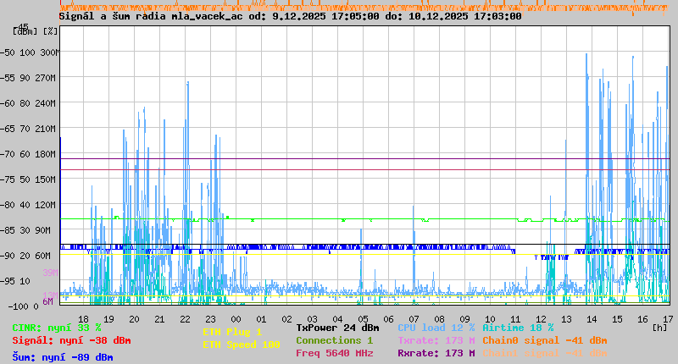The height and width of the screenshot is (364, 678).
Task: Click the [h] unit label on time axis
Action: (659, 327)
